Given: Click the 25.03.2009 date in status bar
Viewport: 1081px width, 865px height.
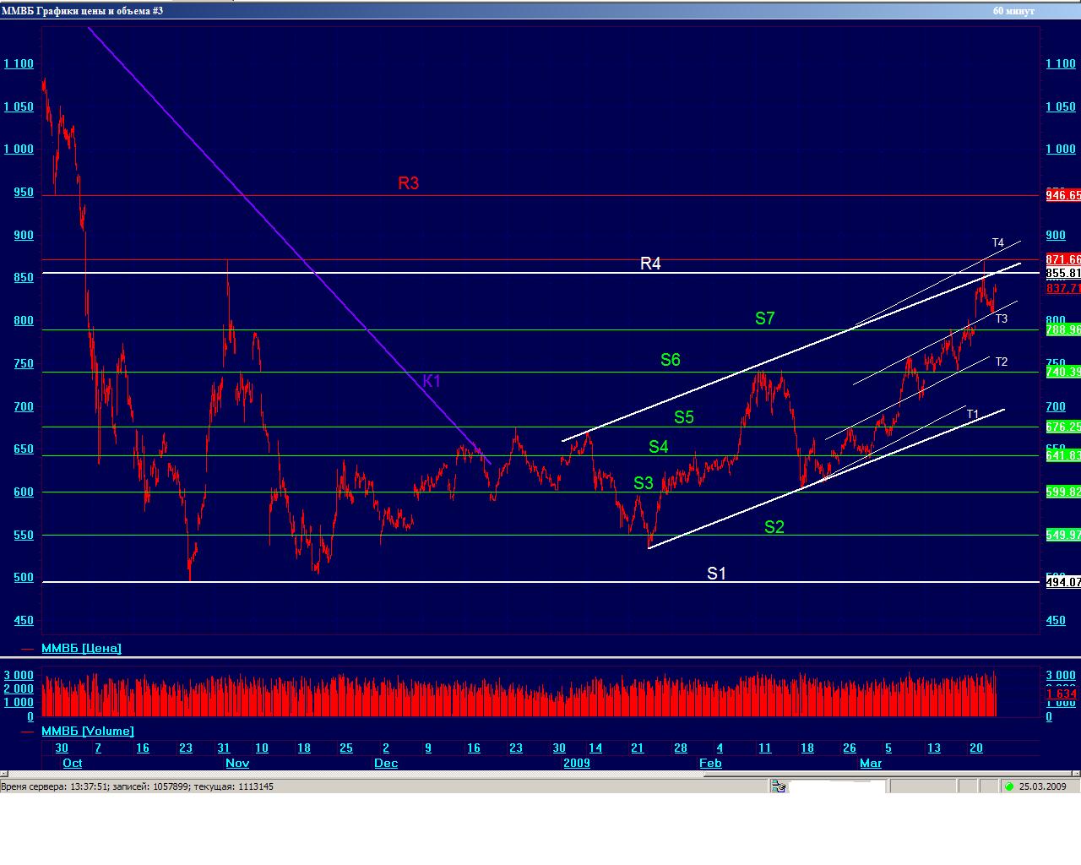Looking at the screenshot, I should click(1042, 786).
